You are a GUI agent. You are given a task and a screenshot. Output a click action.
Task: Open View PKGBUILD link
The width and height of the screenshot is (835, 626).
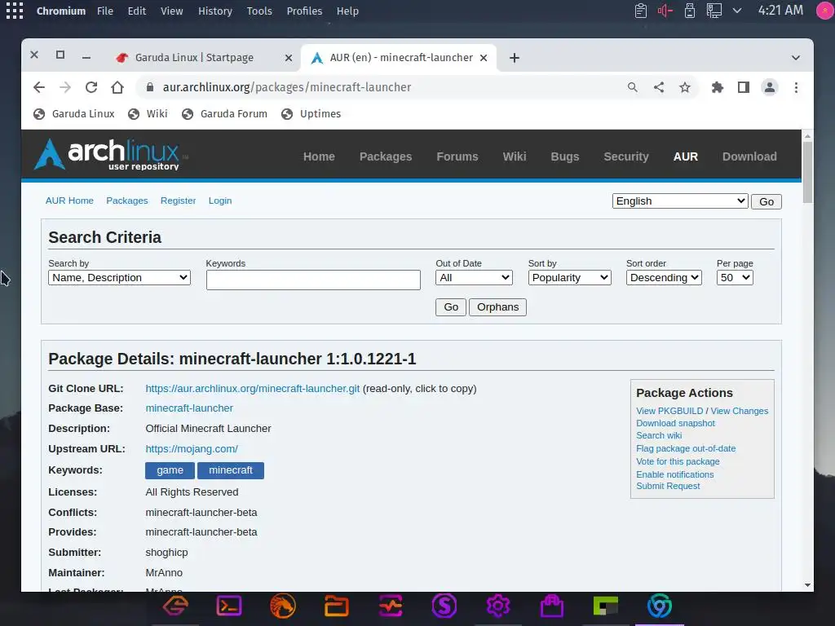pos(669,411)
